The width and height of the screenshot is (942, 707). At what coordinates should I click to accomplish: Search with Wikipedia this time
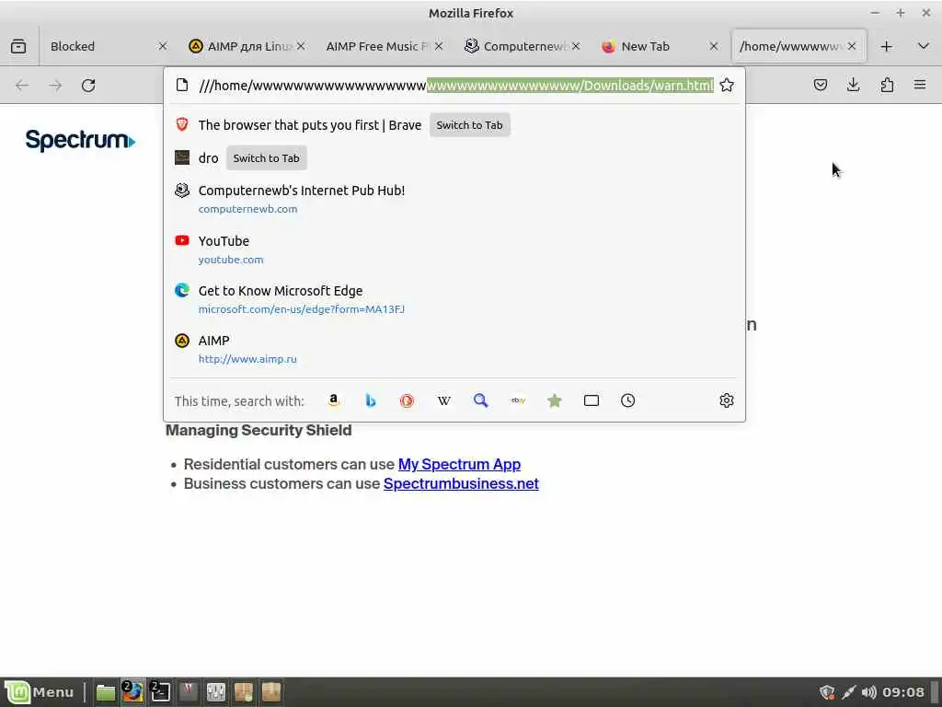444,400
